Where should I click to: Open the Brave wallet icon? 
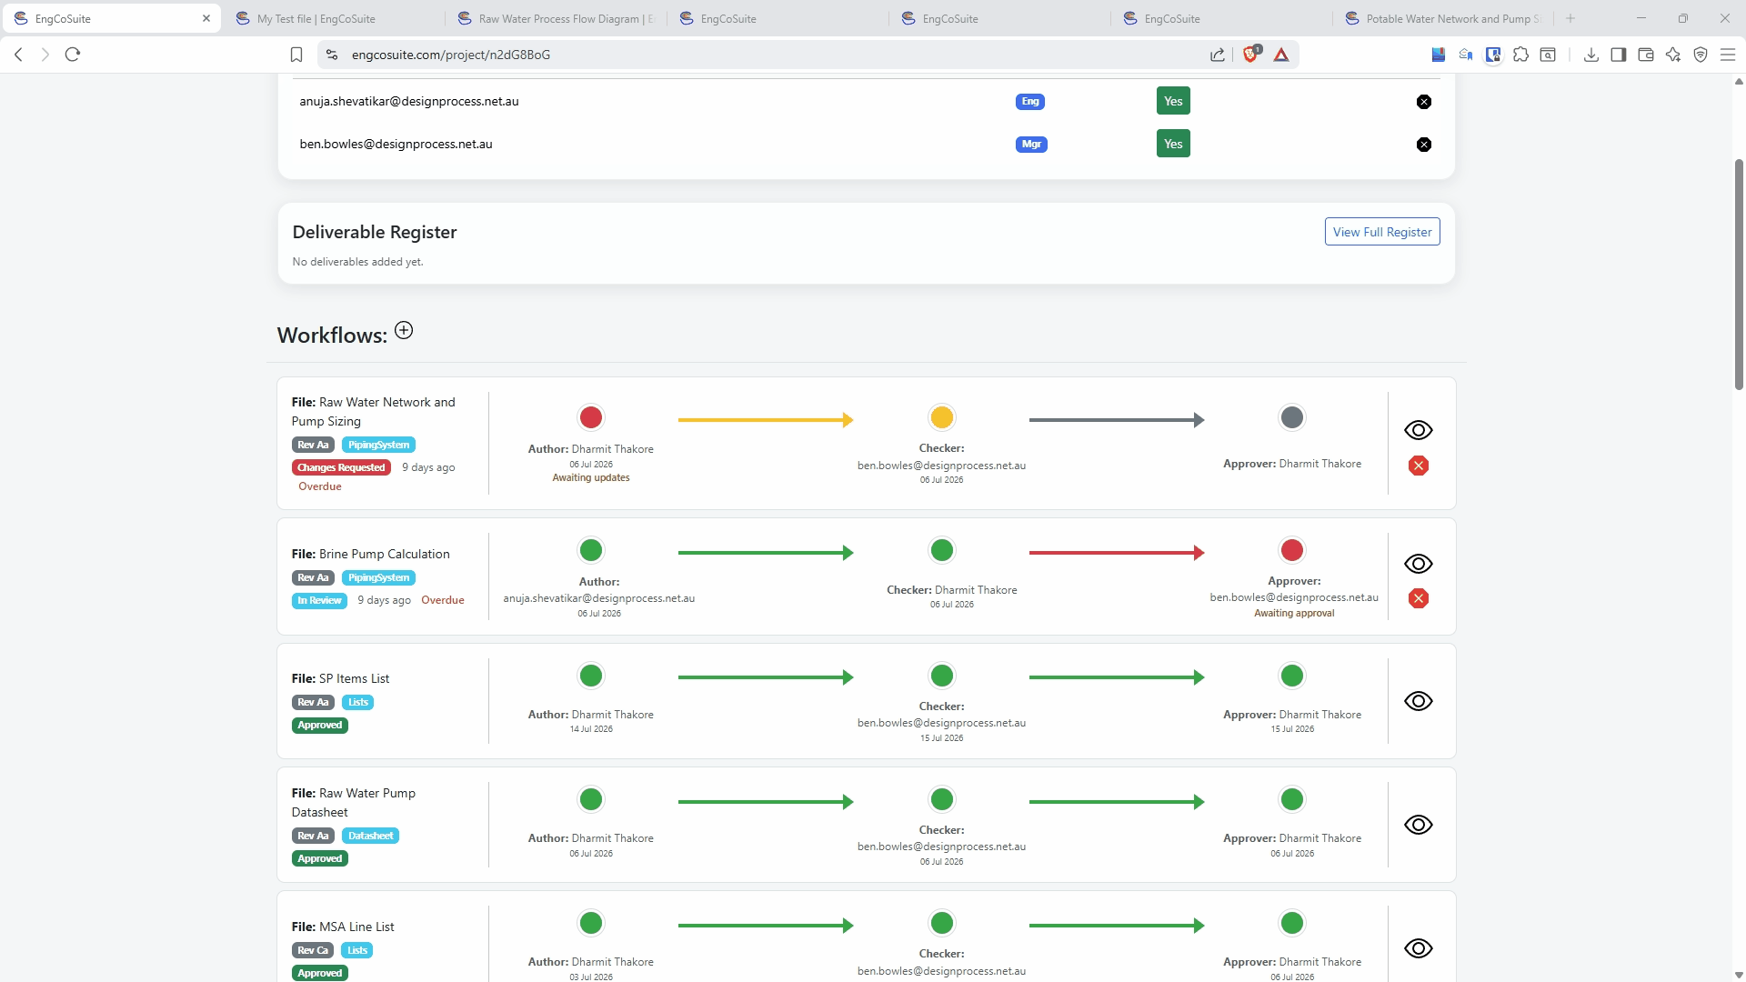[1645, 55]
